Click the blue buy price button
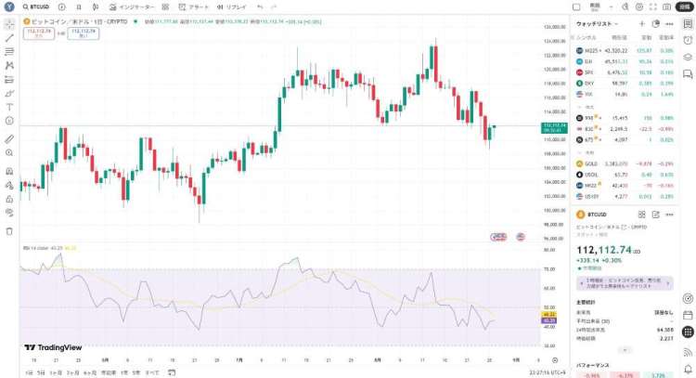 (x=84, y=33)
